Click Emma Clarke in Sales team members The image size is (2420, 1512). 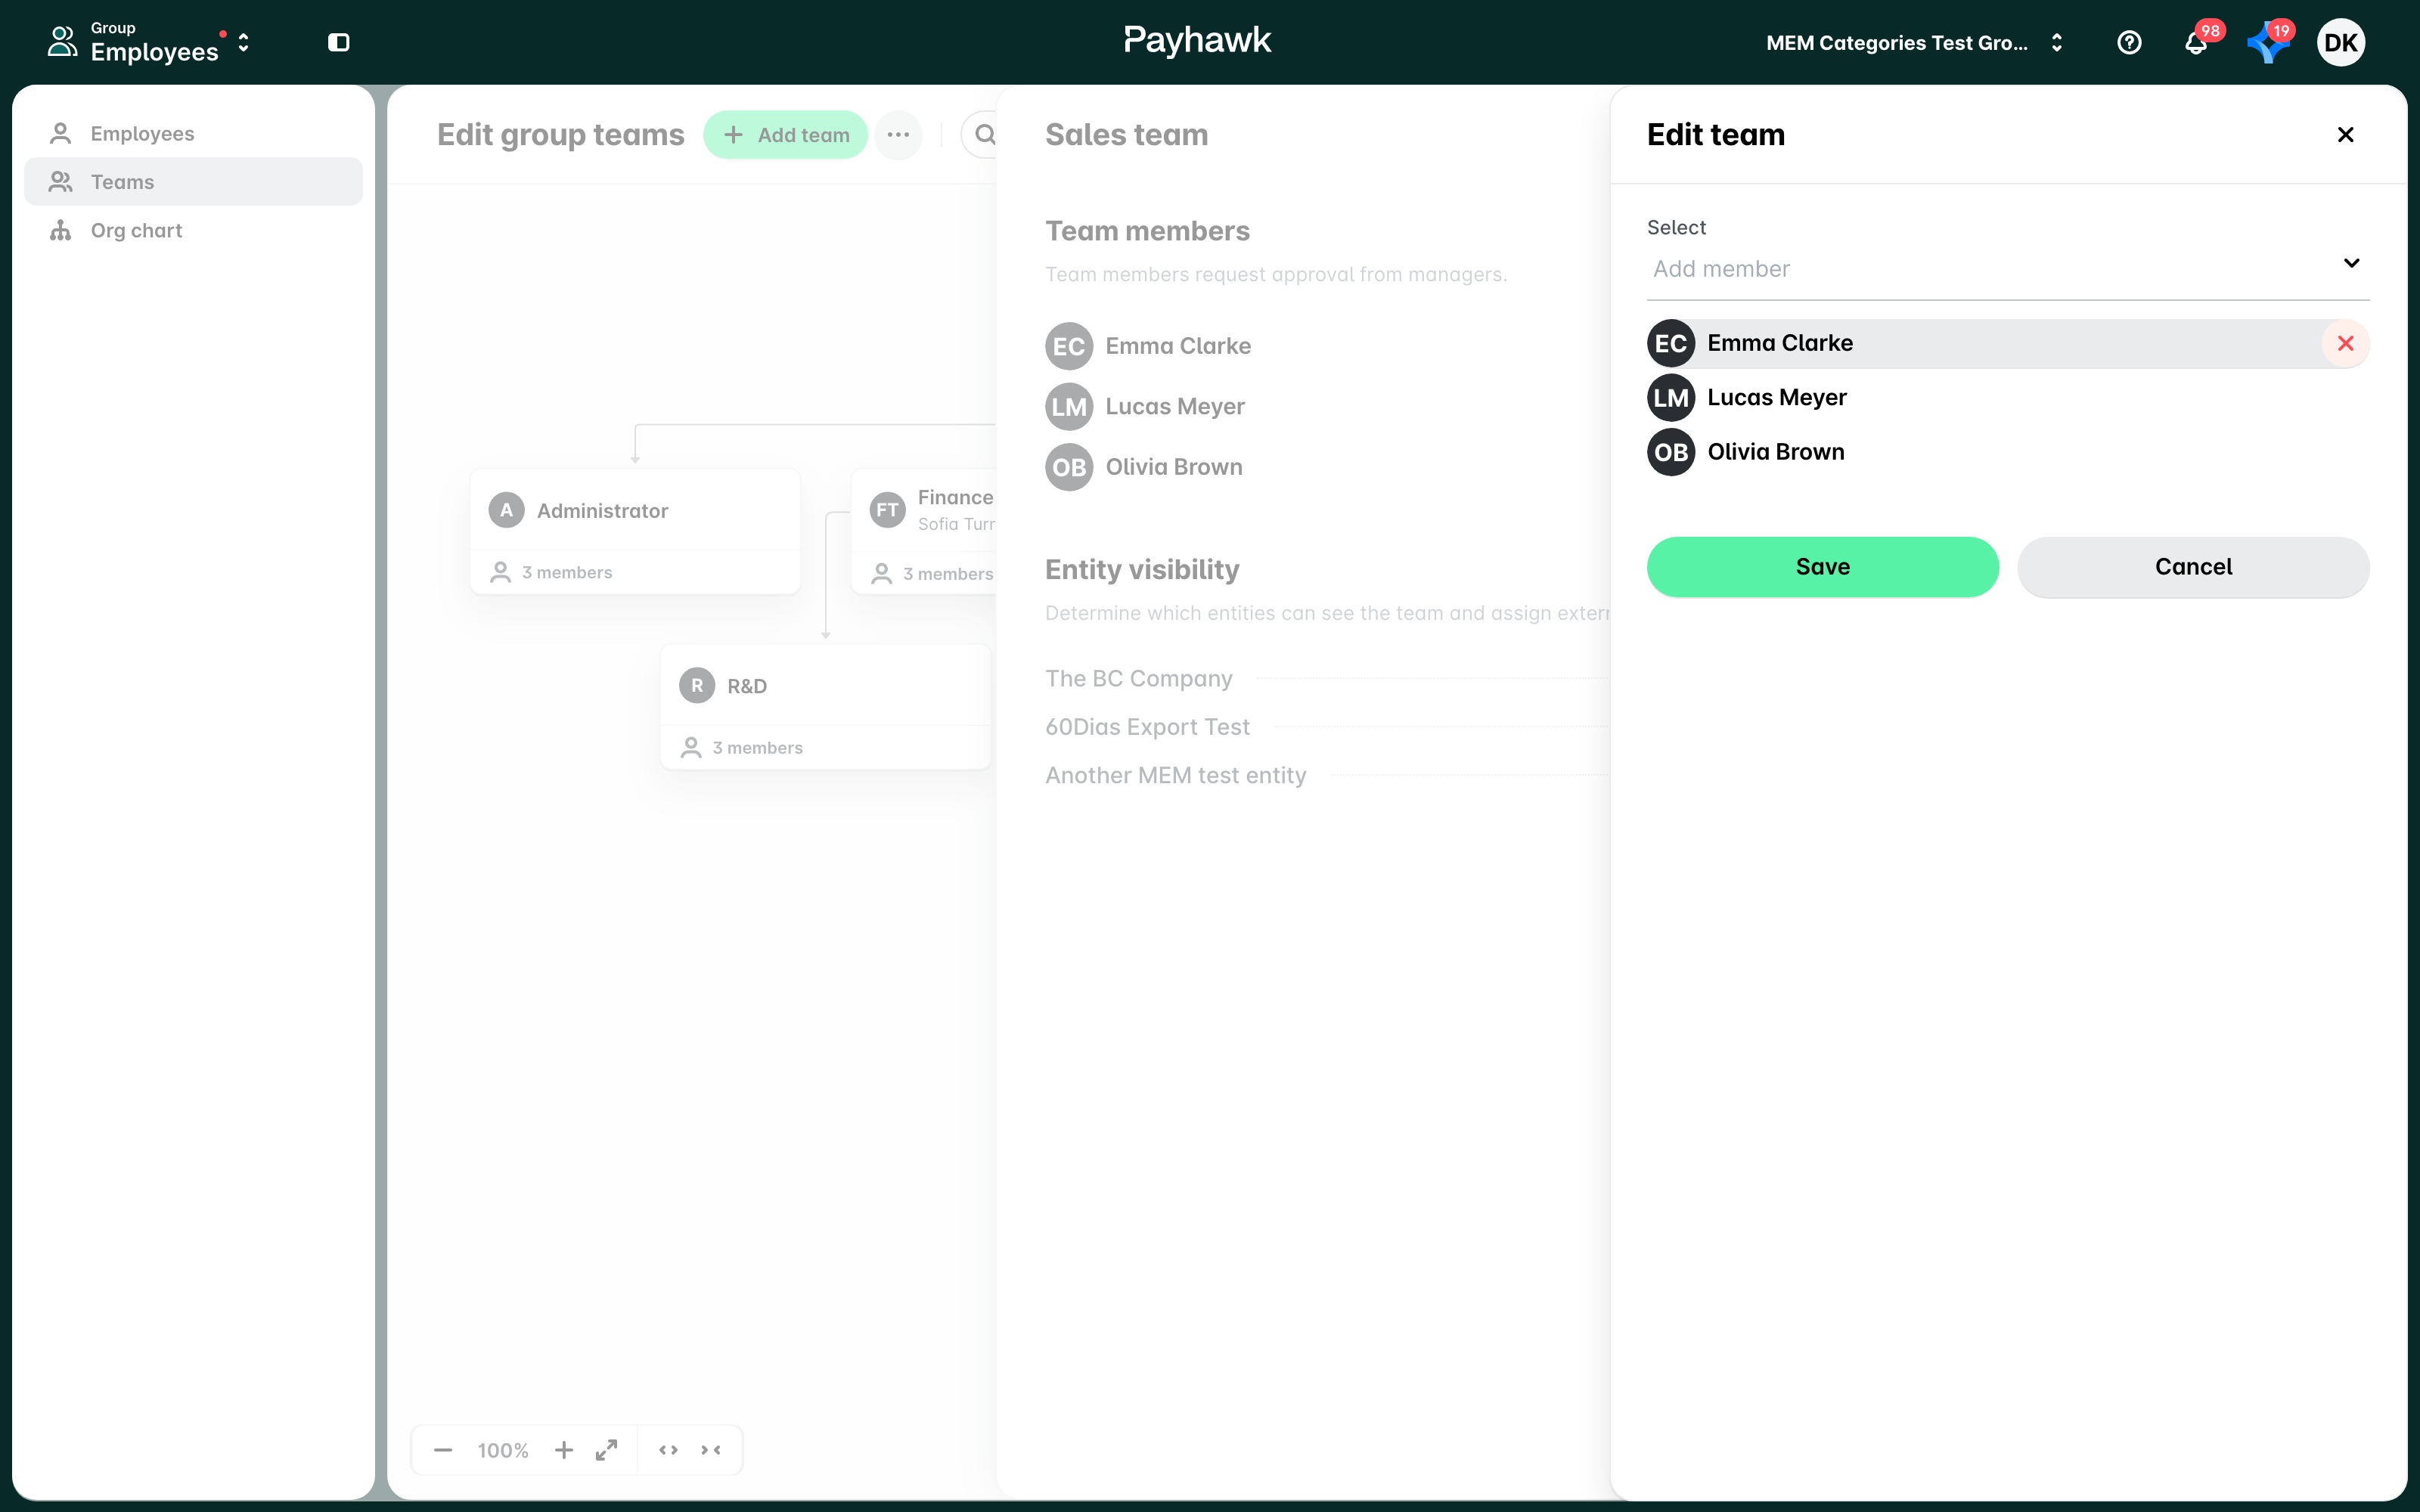pos(1148,346)
